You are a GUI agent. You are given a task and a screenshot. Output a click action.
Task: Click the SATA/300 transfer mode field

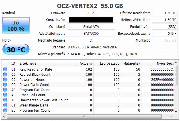(x=91, y=34)
